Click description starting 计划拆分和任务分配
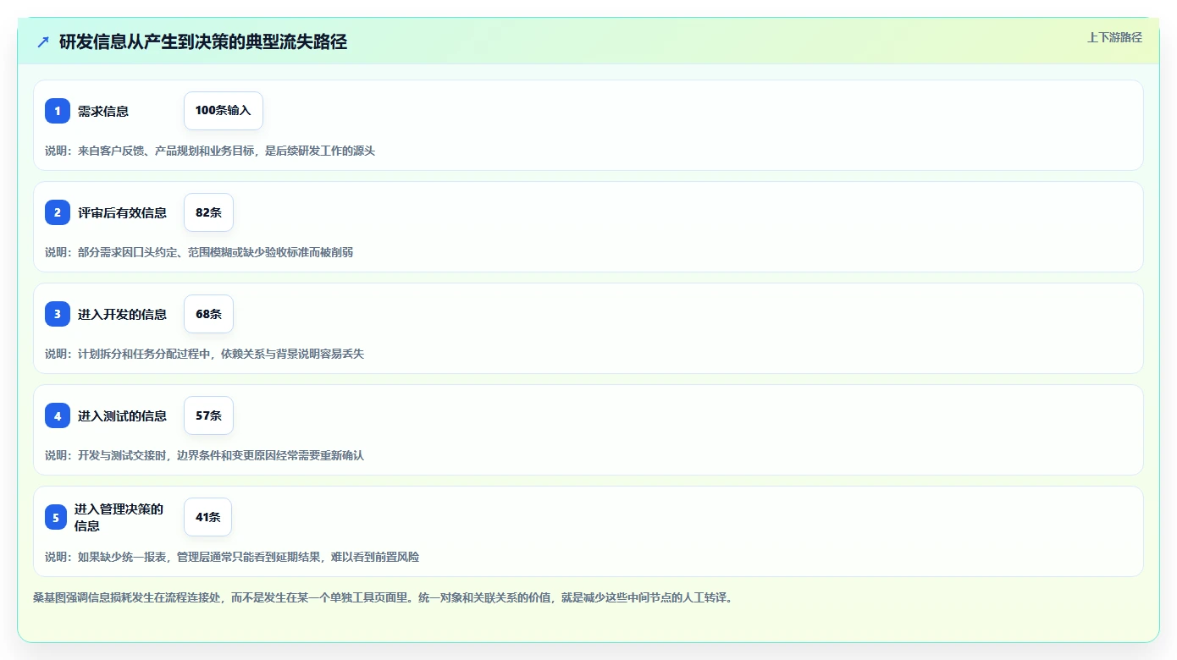Screen dimensions: 1177x660 tap(204, 354)
